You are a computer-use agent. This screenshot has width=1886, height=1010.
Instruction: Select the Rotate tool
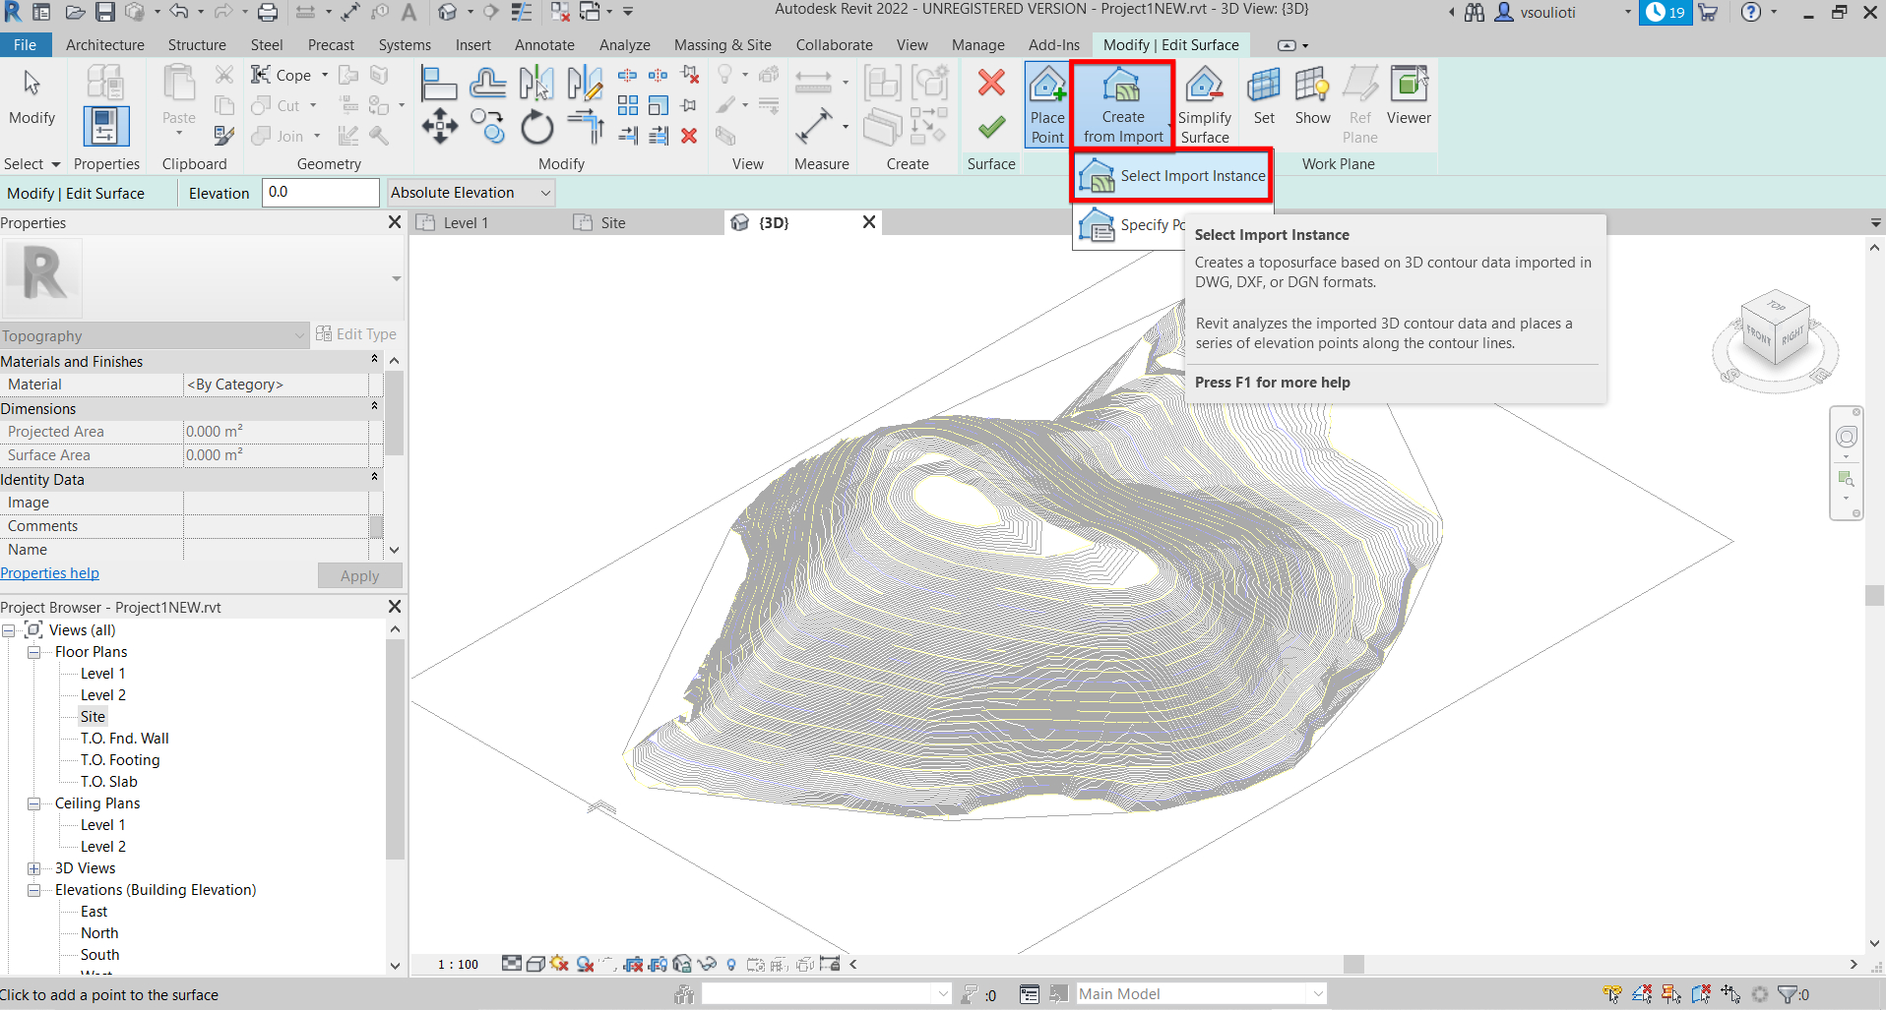point(536,128)
